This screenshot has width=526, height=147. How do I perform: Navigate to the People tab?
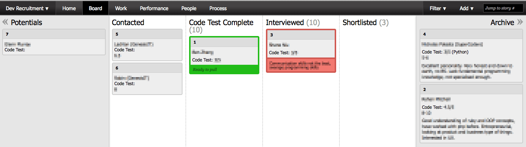coord(189,8)
